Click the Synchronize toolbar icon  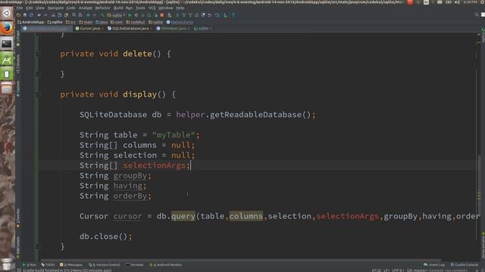[31, 15]
